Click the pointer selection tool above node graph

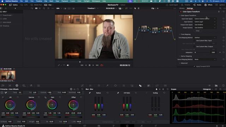click(135, 8)
